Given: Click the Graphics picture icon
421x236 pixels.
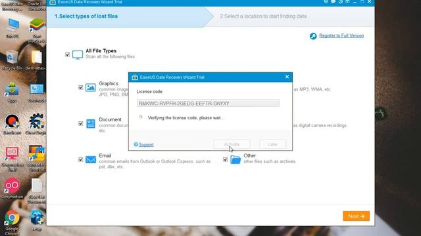Looking at the screenshot, I should [91, 87].
